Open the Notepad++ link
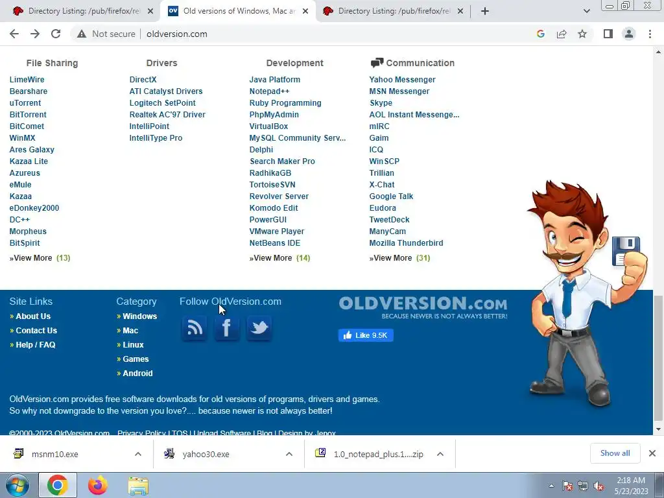 click(x=269, y=91)
